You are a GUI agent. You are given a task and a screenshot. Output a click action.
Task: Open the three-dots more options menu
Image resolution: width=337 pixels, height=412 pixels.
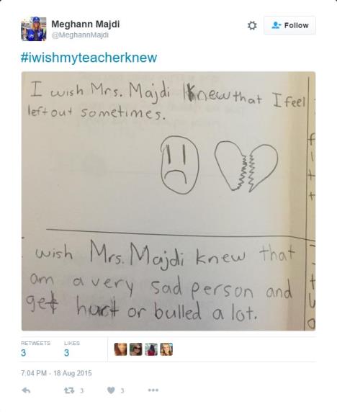tap(153, 390)
